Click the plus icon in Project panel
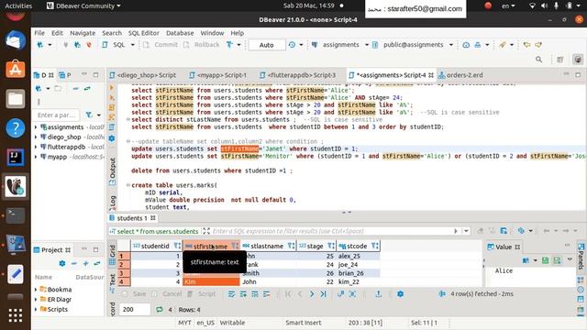Viewport: 587px width, 330px height. point(85,264)
